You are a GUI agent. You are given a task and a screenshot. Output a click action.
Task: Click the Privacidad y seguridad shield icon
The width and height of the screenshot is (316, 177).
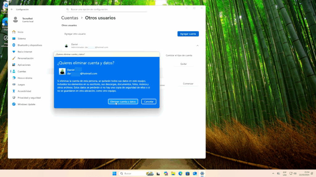point(14,98)
